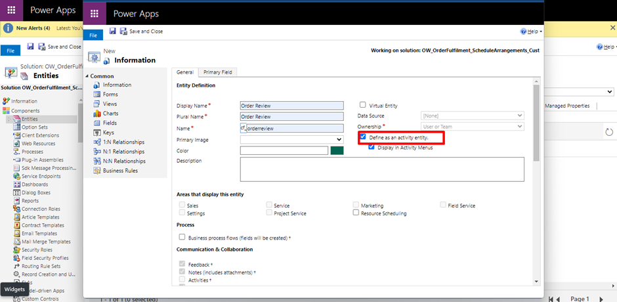Toggle Define as an activity entity checkbox
The image size is (617, 302).
click(x=363, y=137)
